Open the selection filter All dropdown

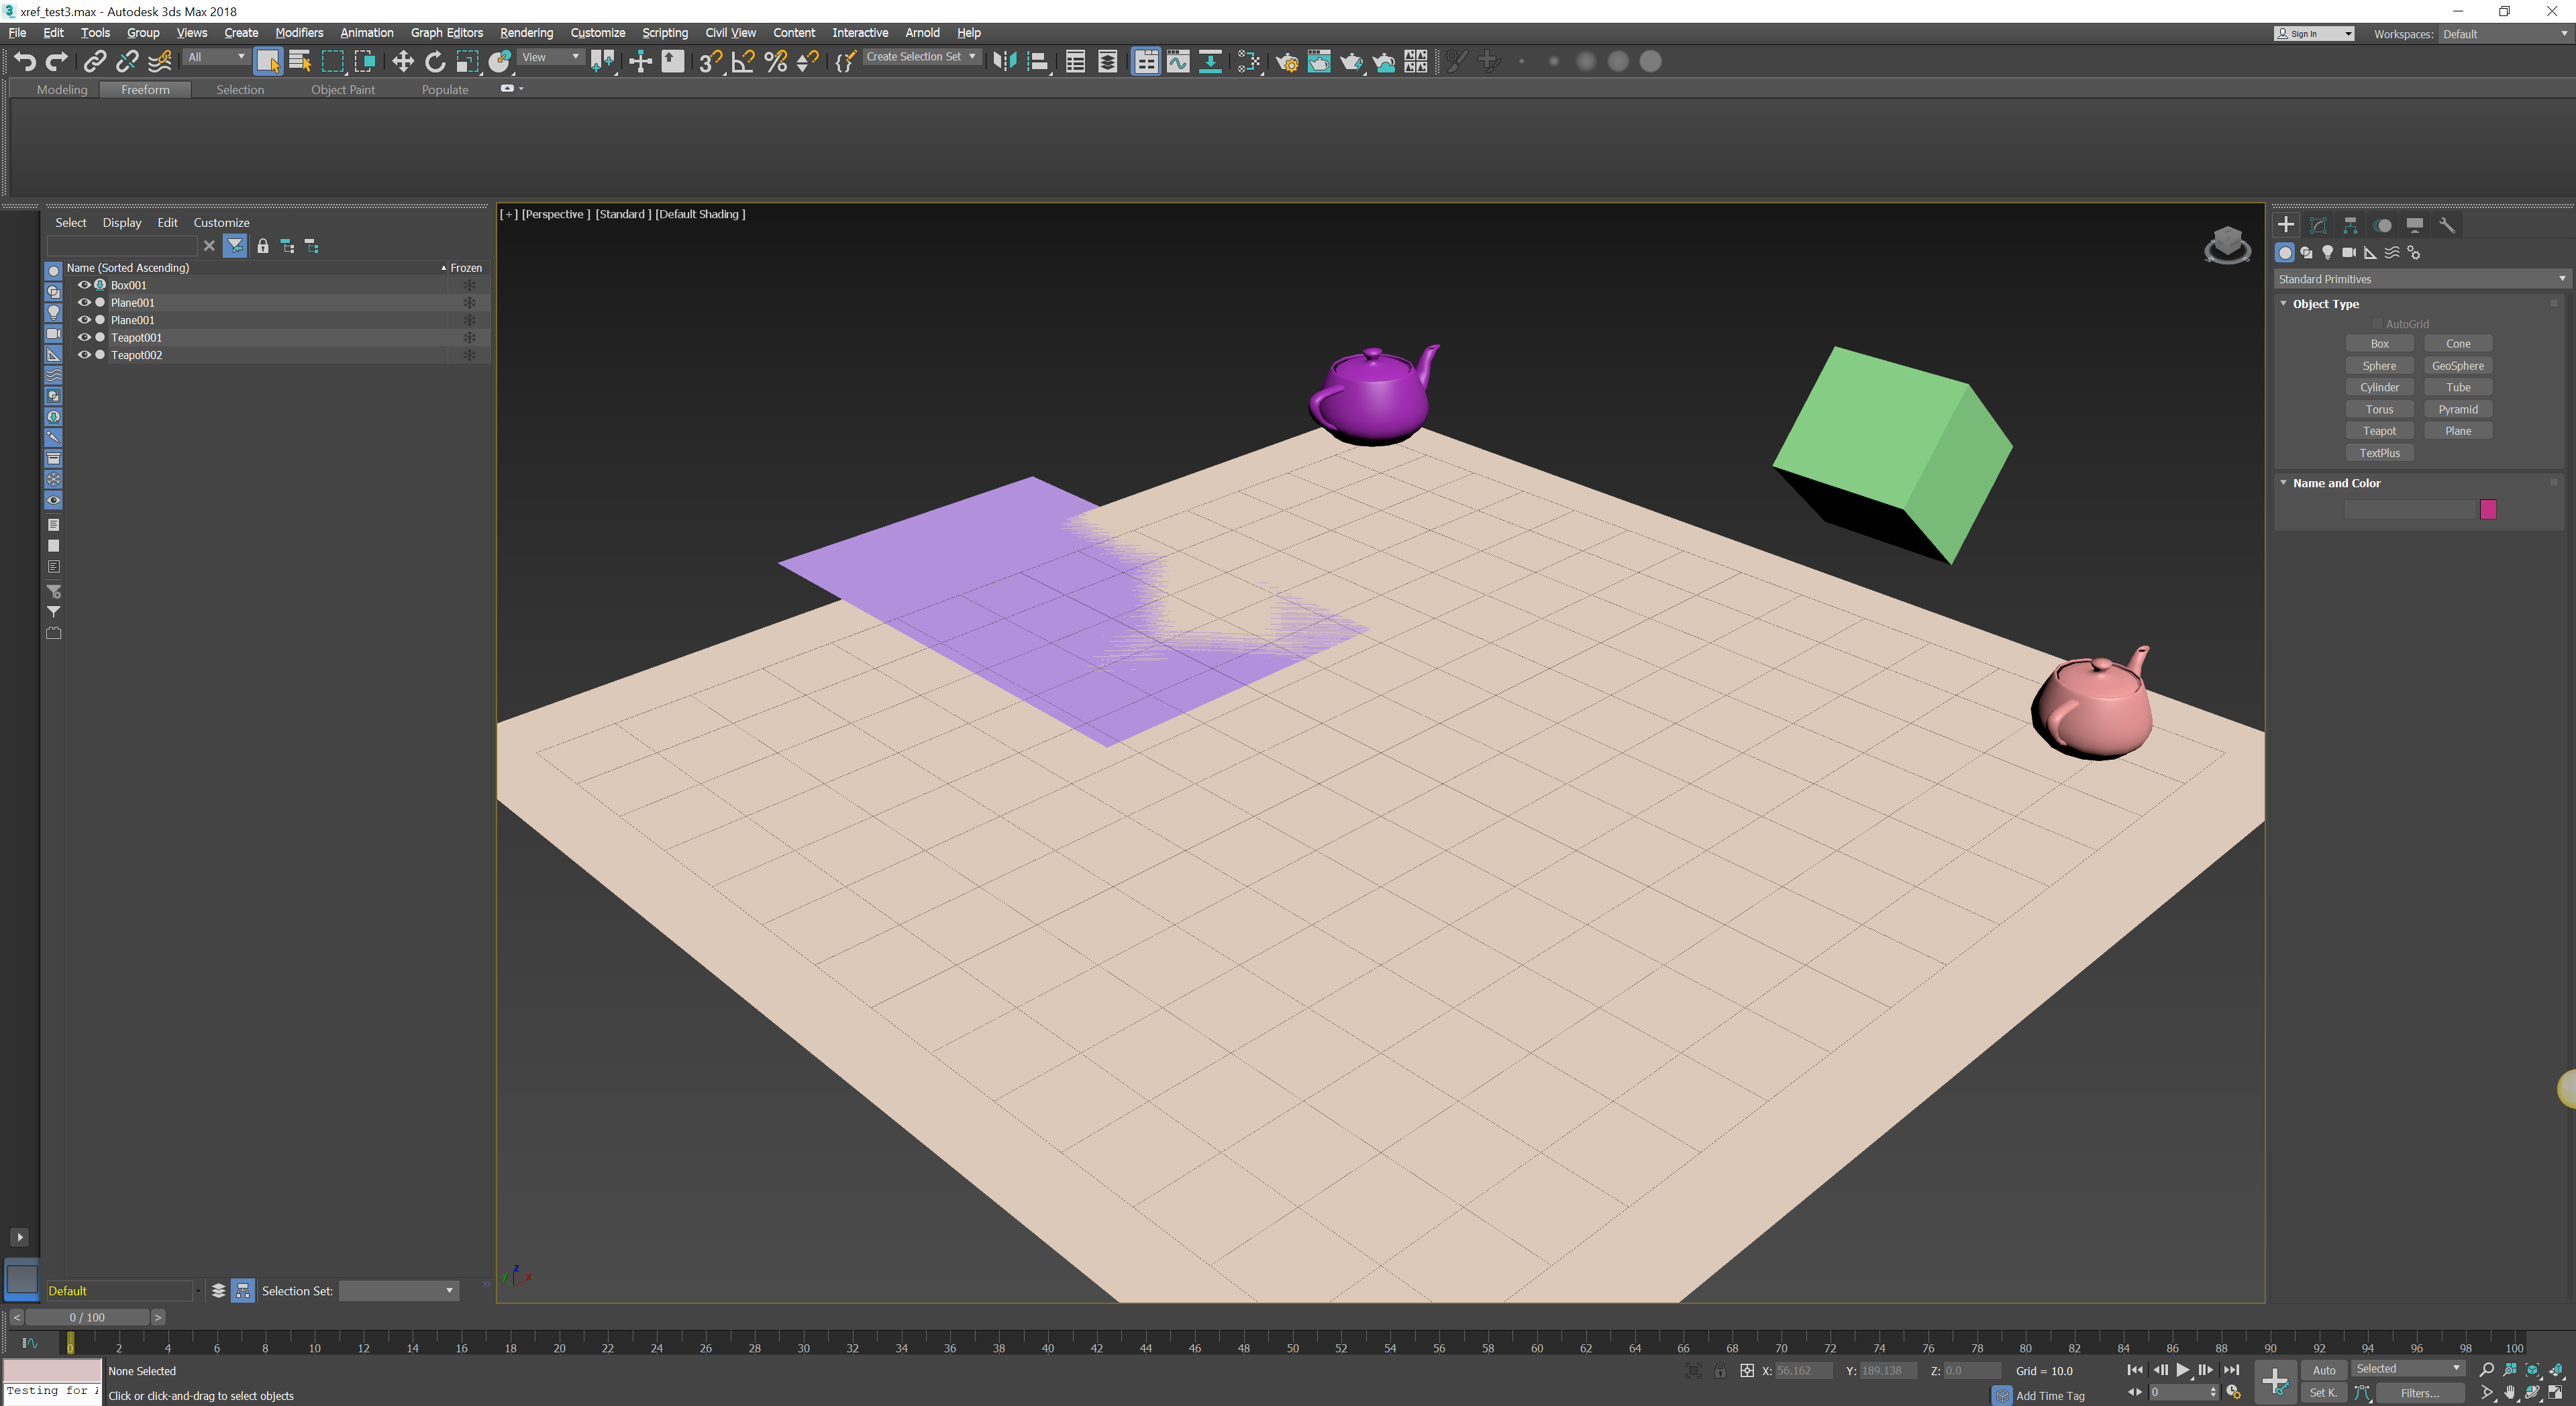coord(216,57)
